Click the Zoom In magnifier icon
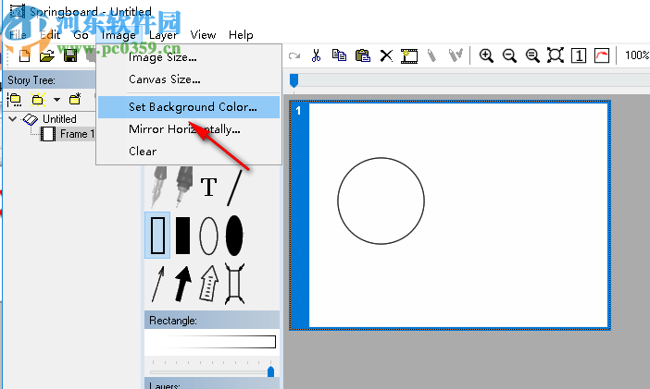Viewport: 650px width, 389px height. [486, 55]
